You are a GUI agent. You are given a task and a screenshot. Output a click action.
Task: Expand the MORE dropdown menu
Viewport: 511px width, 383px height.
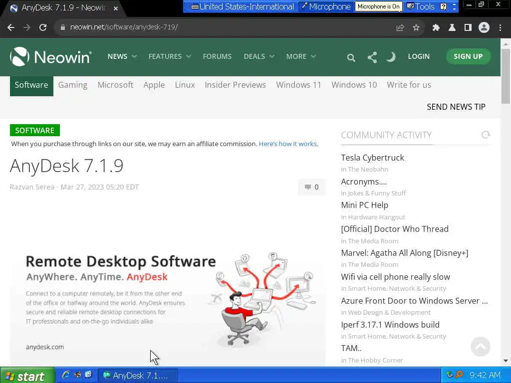[x=301, y=56]
